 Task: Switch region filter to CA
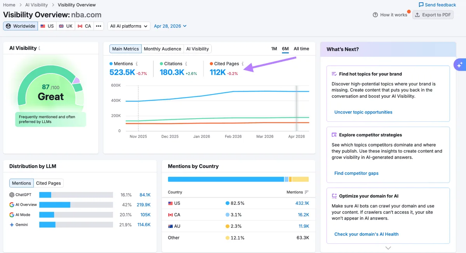(84, 26)
